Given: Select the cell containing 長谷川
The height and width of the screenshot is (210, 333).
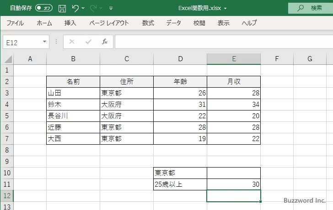Looking at the screenshot, I should (73, 116).
